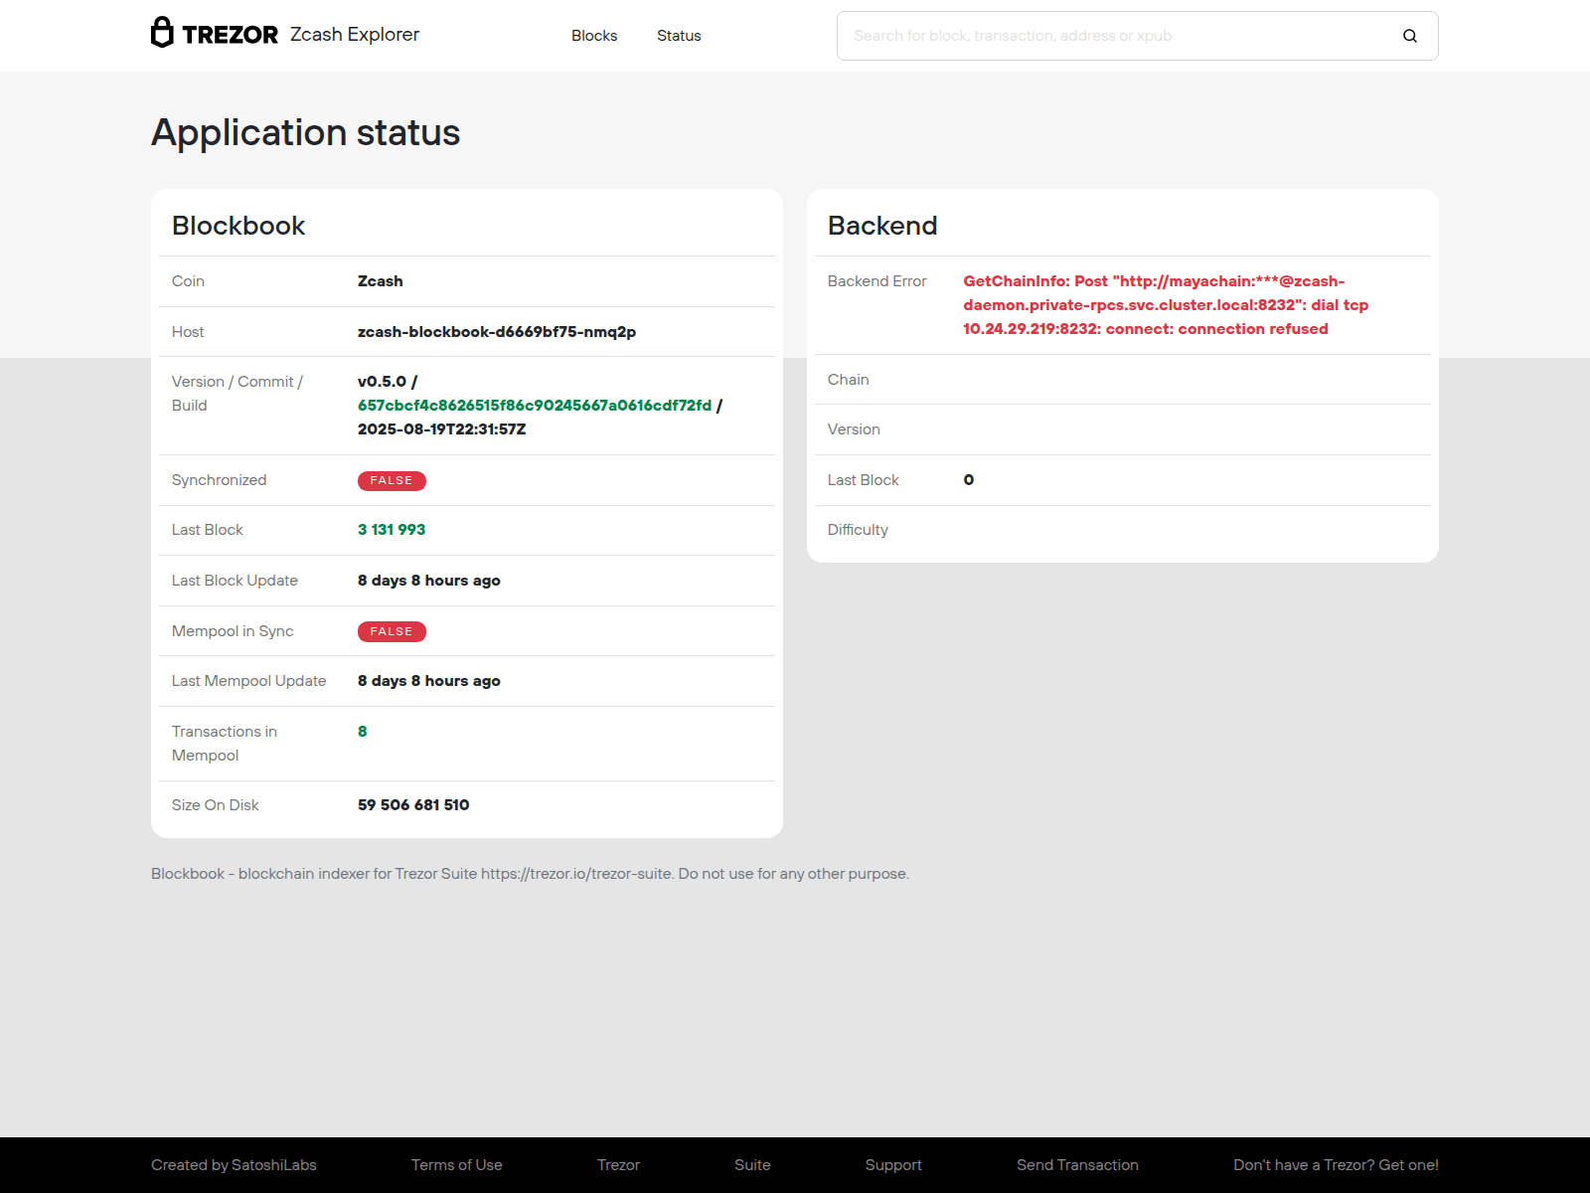Visit the Suite footer link
The image size is (1590, 1193).
[752, 1165]
